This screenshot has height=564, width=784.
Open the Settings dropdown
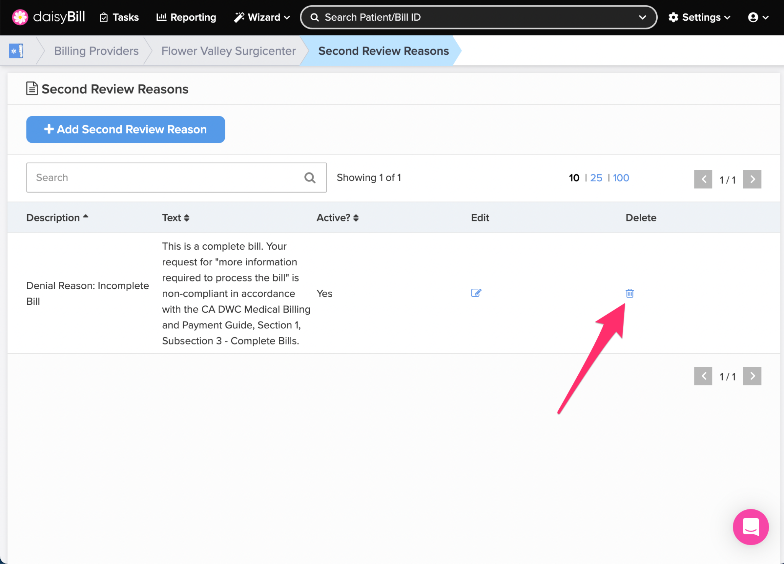coord(699,17)
